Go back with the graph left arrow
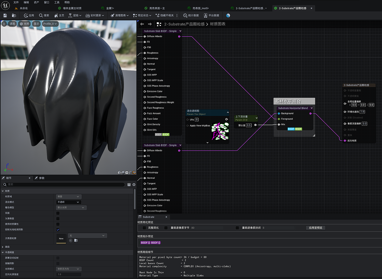Screen dimensions: 382x279 [142, 24]
